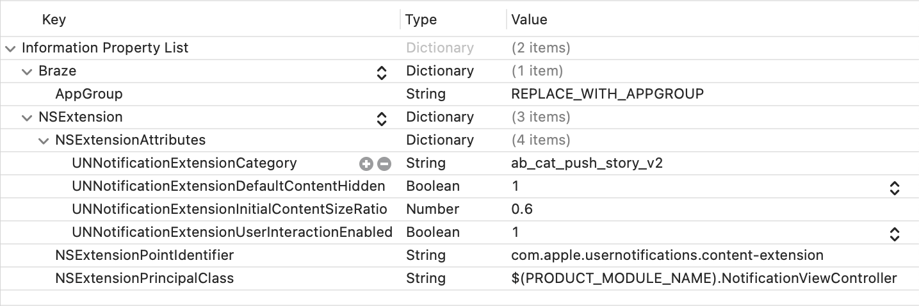Add a row after UNNotificationExtensionCategory with the plus icon
Image resolution: width=919 pixels, height=306 pixels.
(x=366, y=163)
